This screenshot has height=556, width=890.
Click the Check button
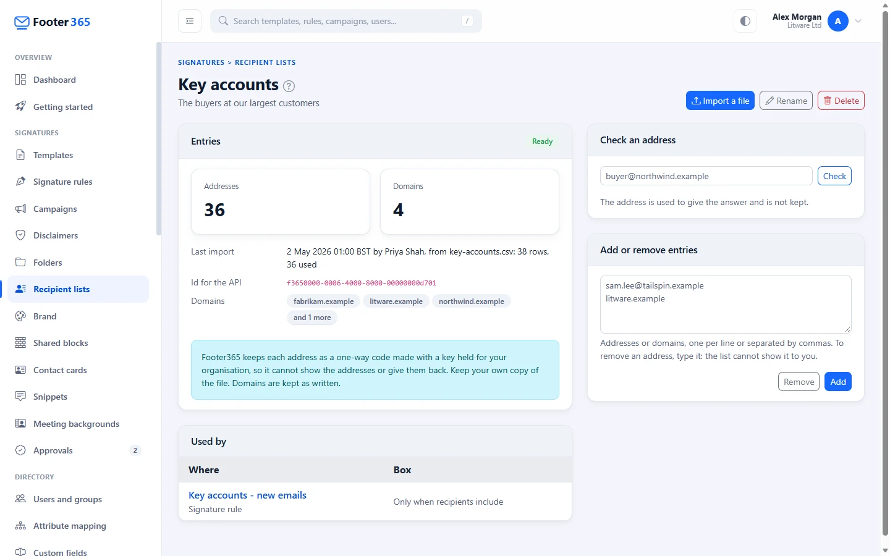click(x=834, y=176)
